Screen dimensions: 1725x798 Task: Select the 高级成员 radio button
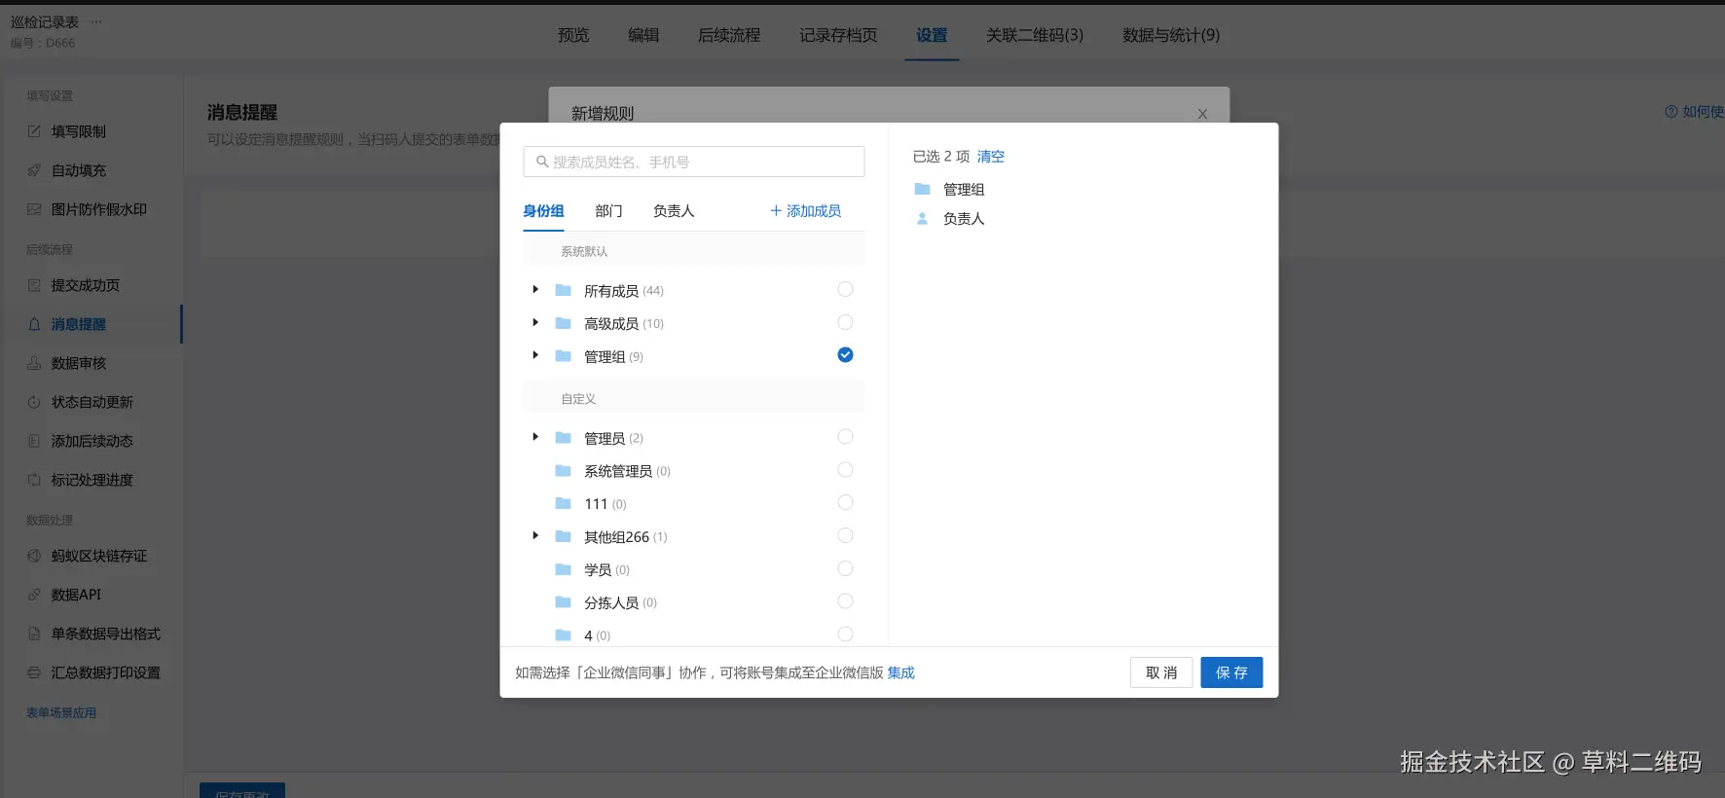[845, 322]
